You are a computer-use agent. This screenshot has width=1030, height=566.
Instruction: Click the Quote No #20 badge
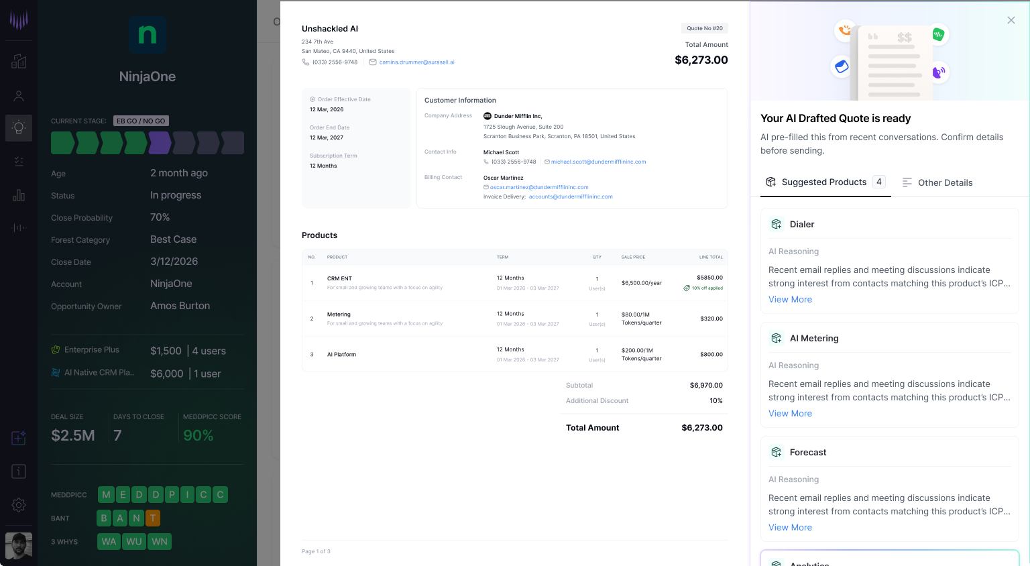(705, 28)
